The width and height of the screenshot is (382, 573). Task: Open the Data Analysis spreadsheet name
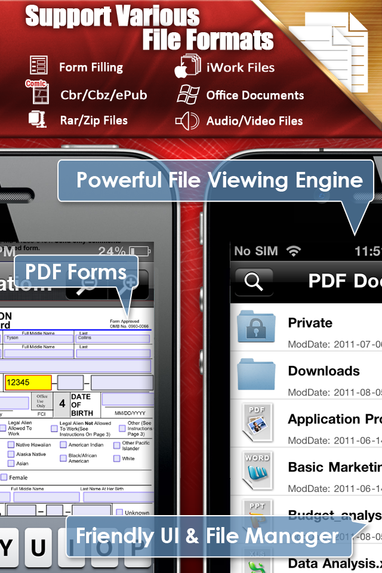(x=335, y=563)
